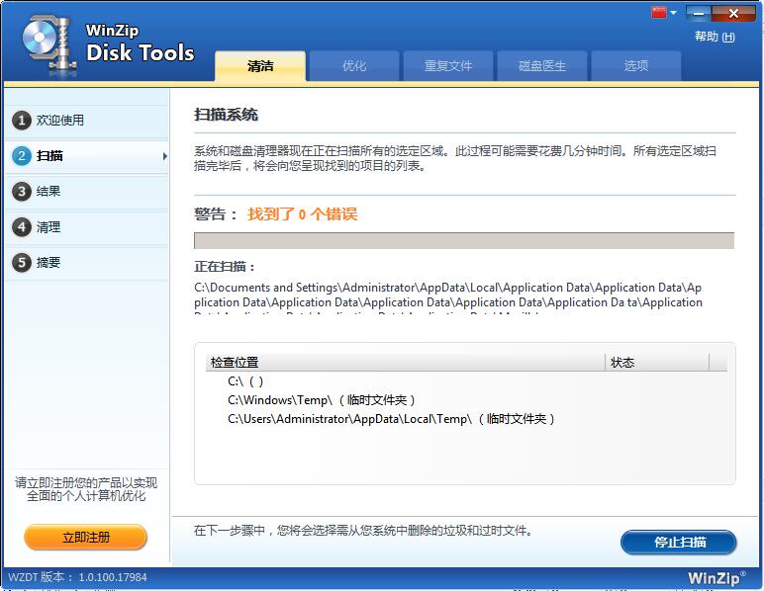Click the 扫描系统 heading
This screenshot has width=764, height=591.
[226, 115]
